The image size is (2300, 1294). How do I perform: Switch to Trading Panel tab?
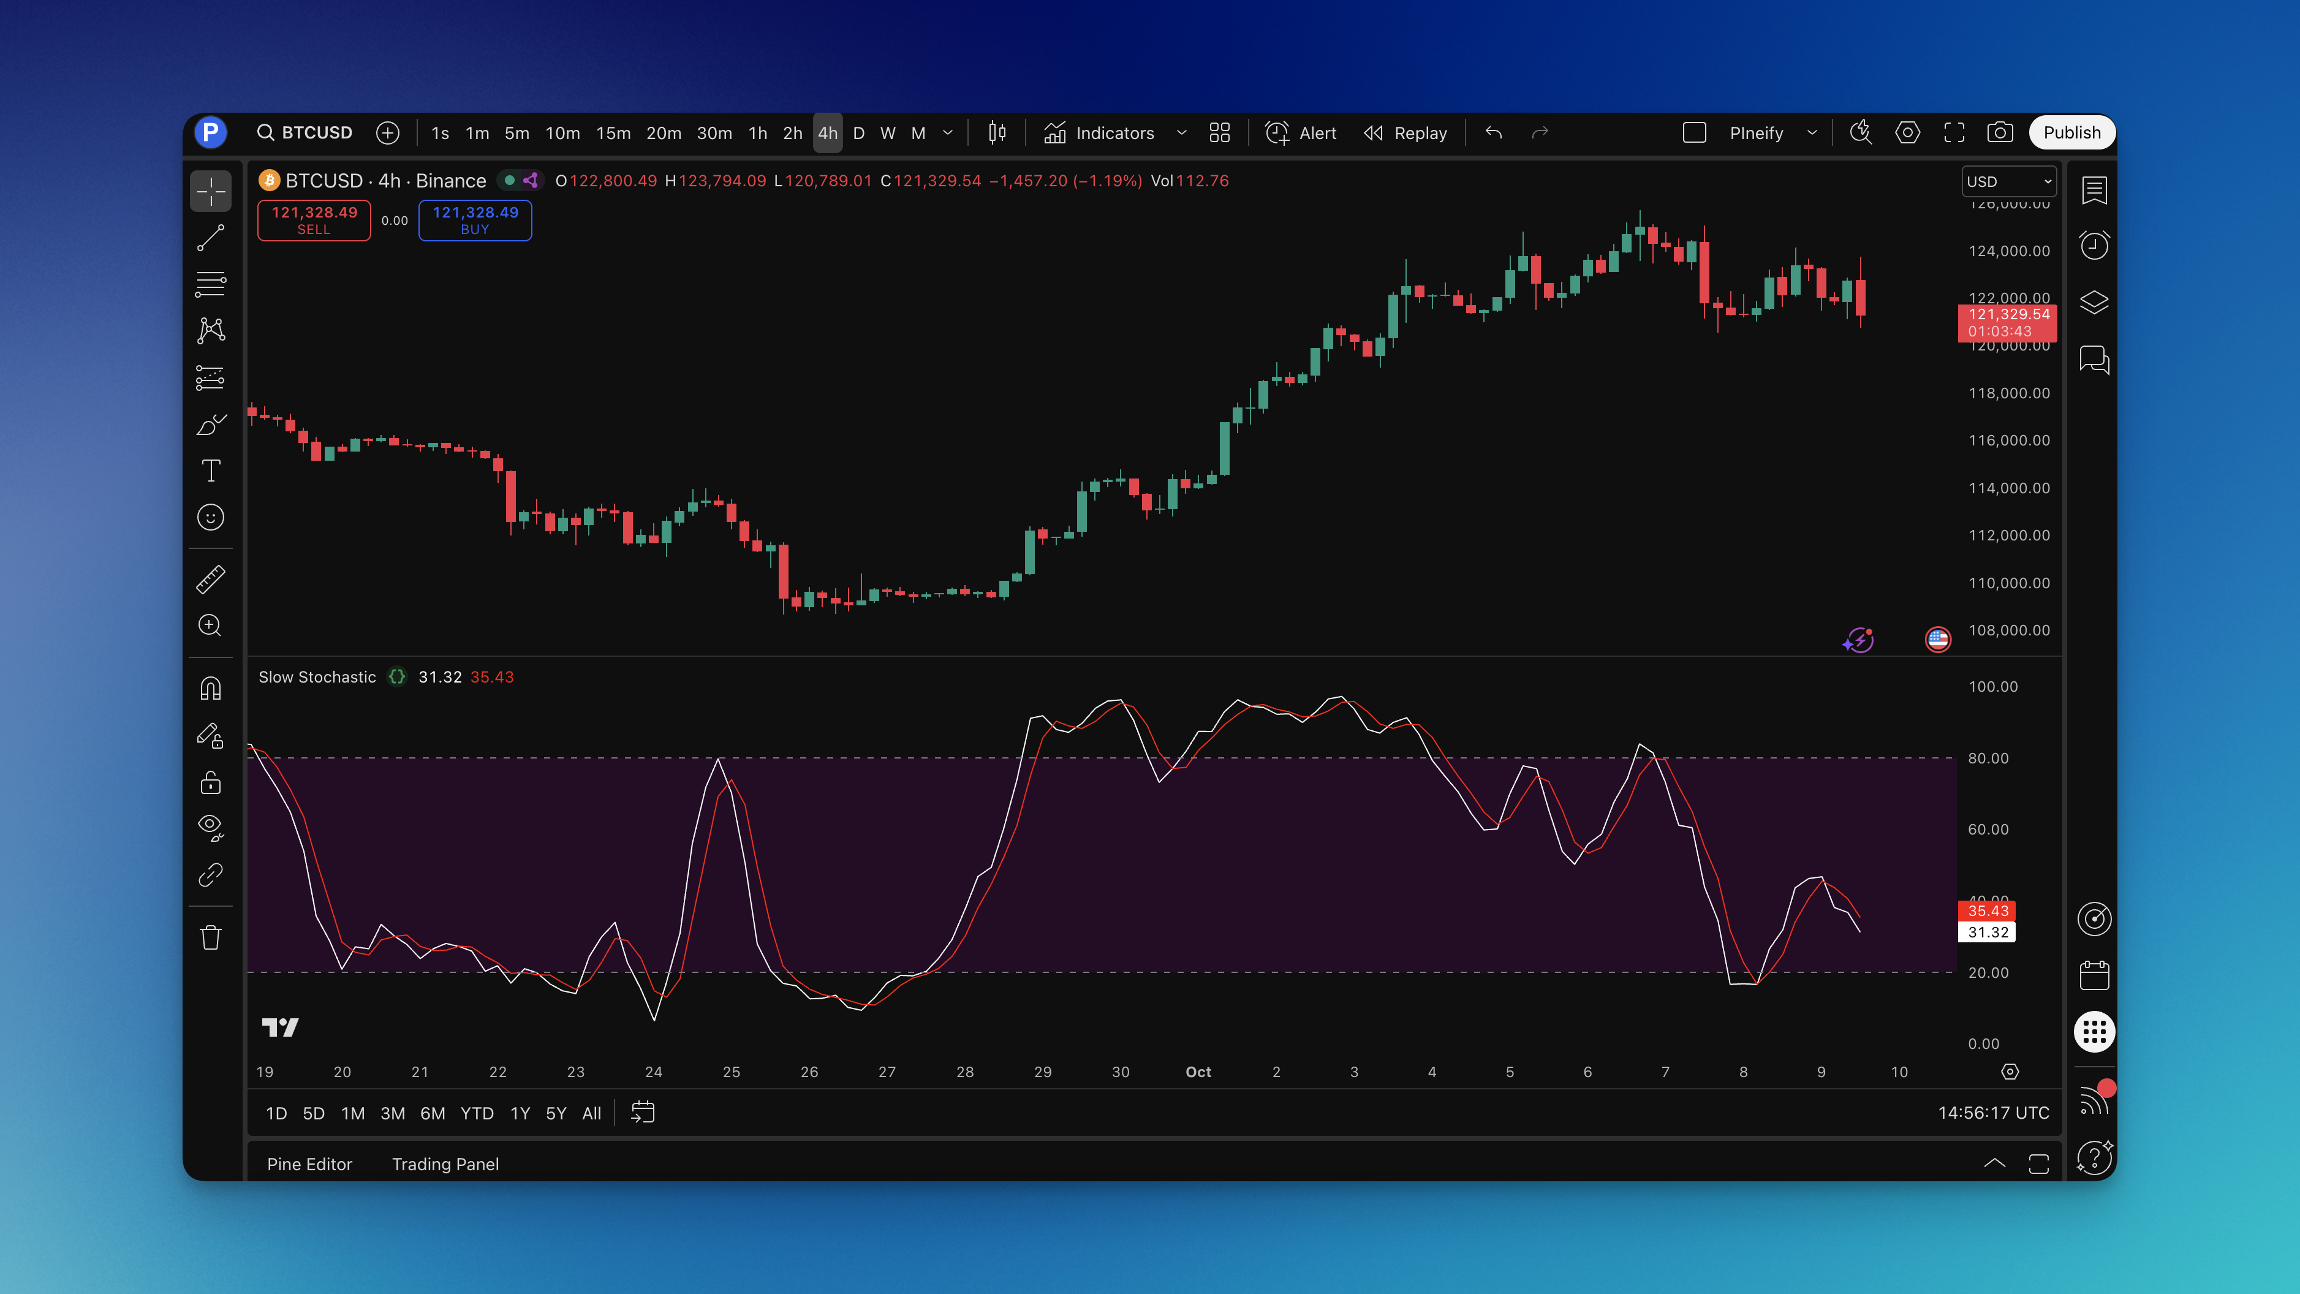445,1163
